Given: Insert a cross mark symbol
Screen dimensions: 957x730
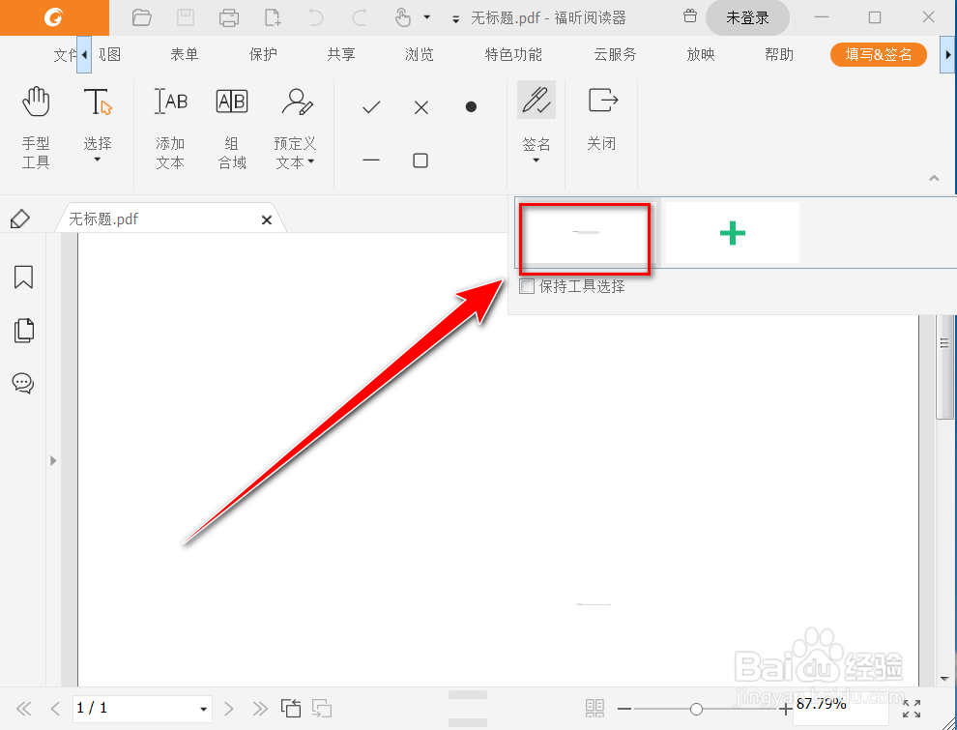Looking at the screenshot, I should point(421,107).
